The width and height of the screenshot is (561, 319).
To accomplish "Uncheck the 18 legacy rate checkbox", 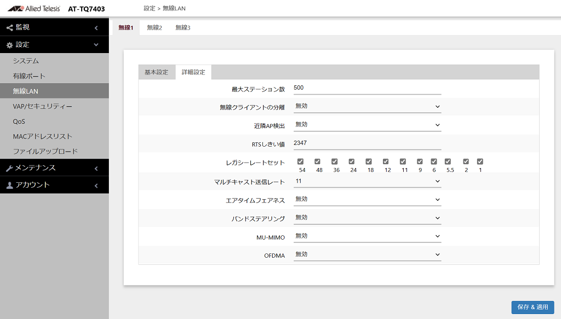I will (369, 161).
